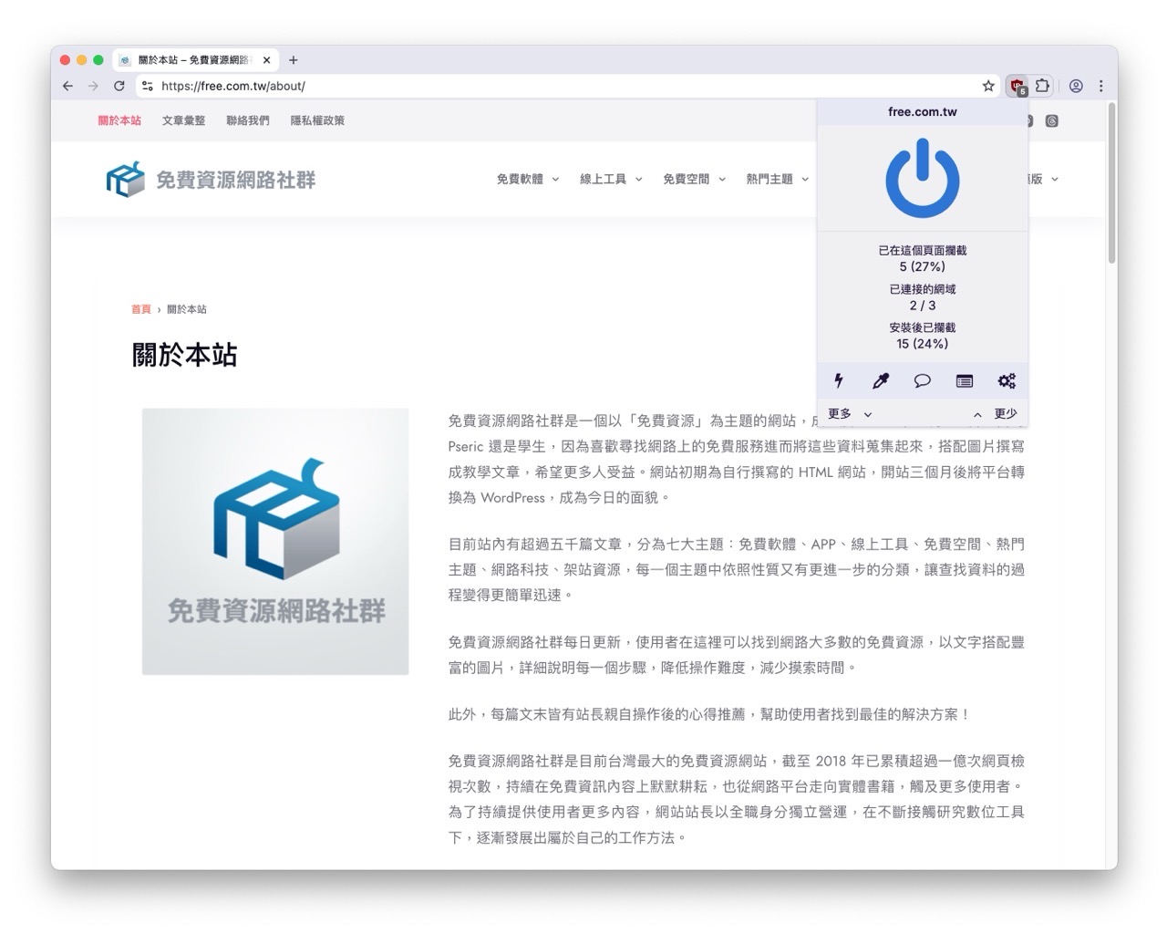Open the 聯絡我們 page
This screenshot has width=1167, height=934.
coord(248,120)
